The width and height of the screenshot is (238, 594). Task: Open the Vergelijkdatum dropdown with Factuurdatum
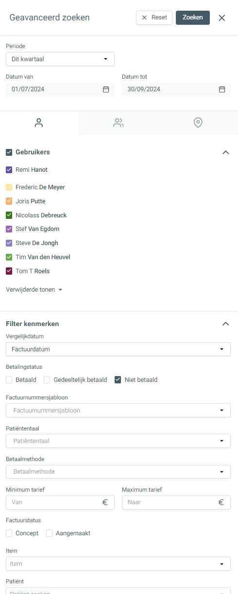[118, 349]
